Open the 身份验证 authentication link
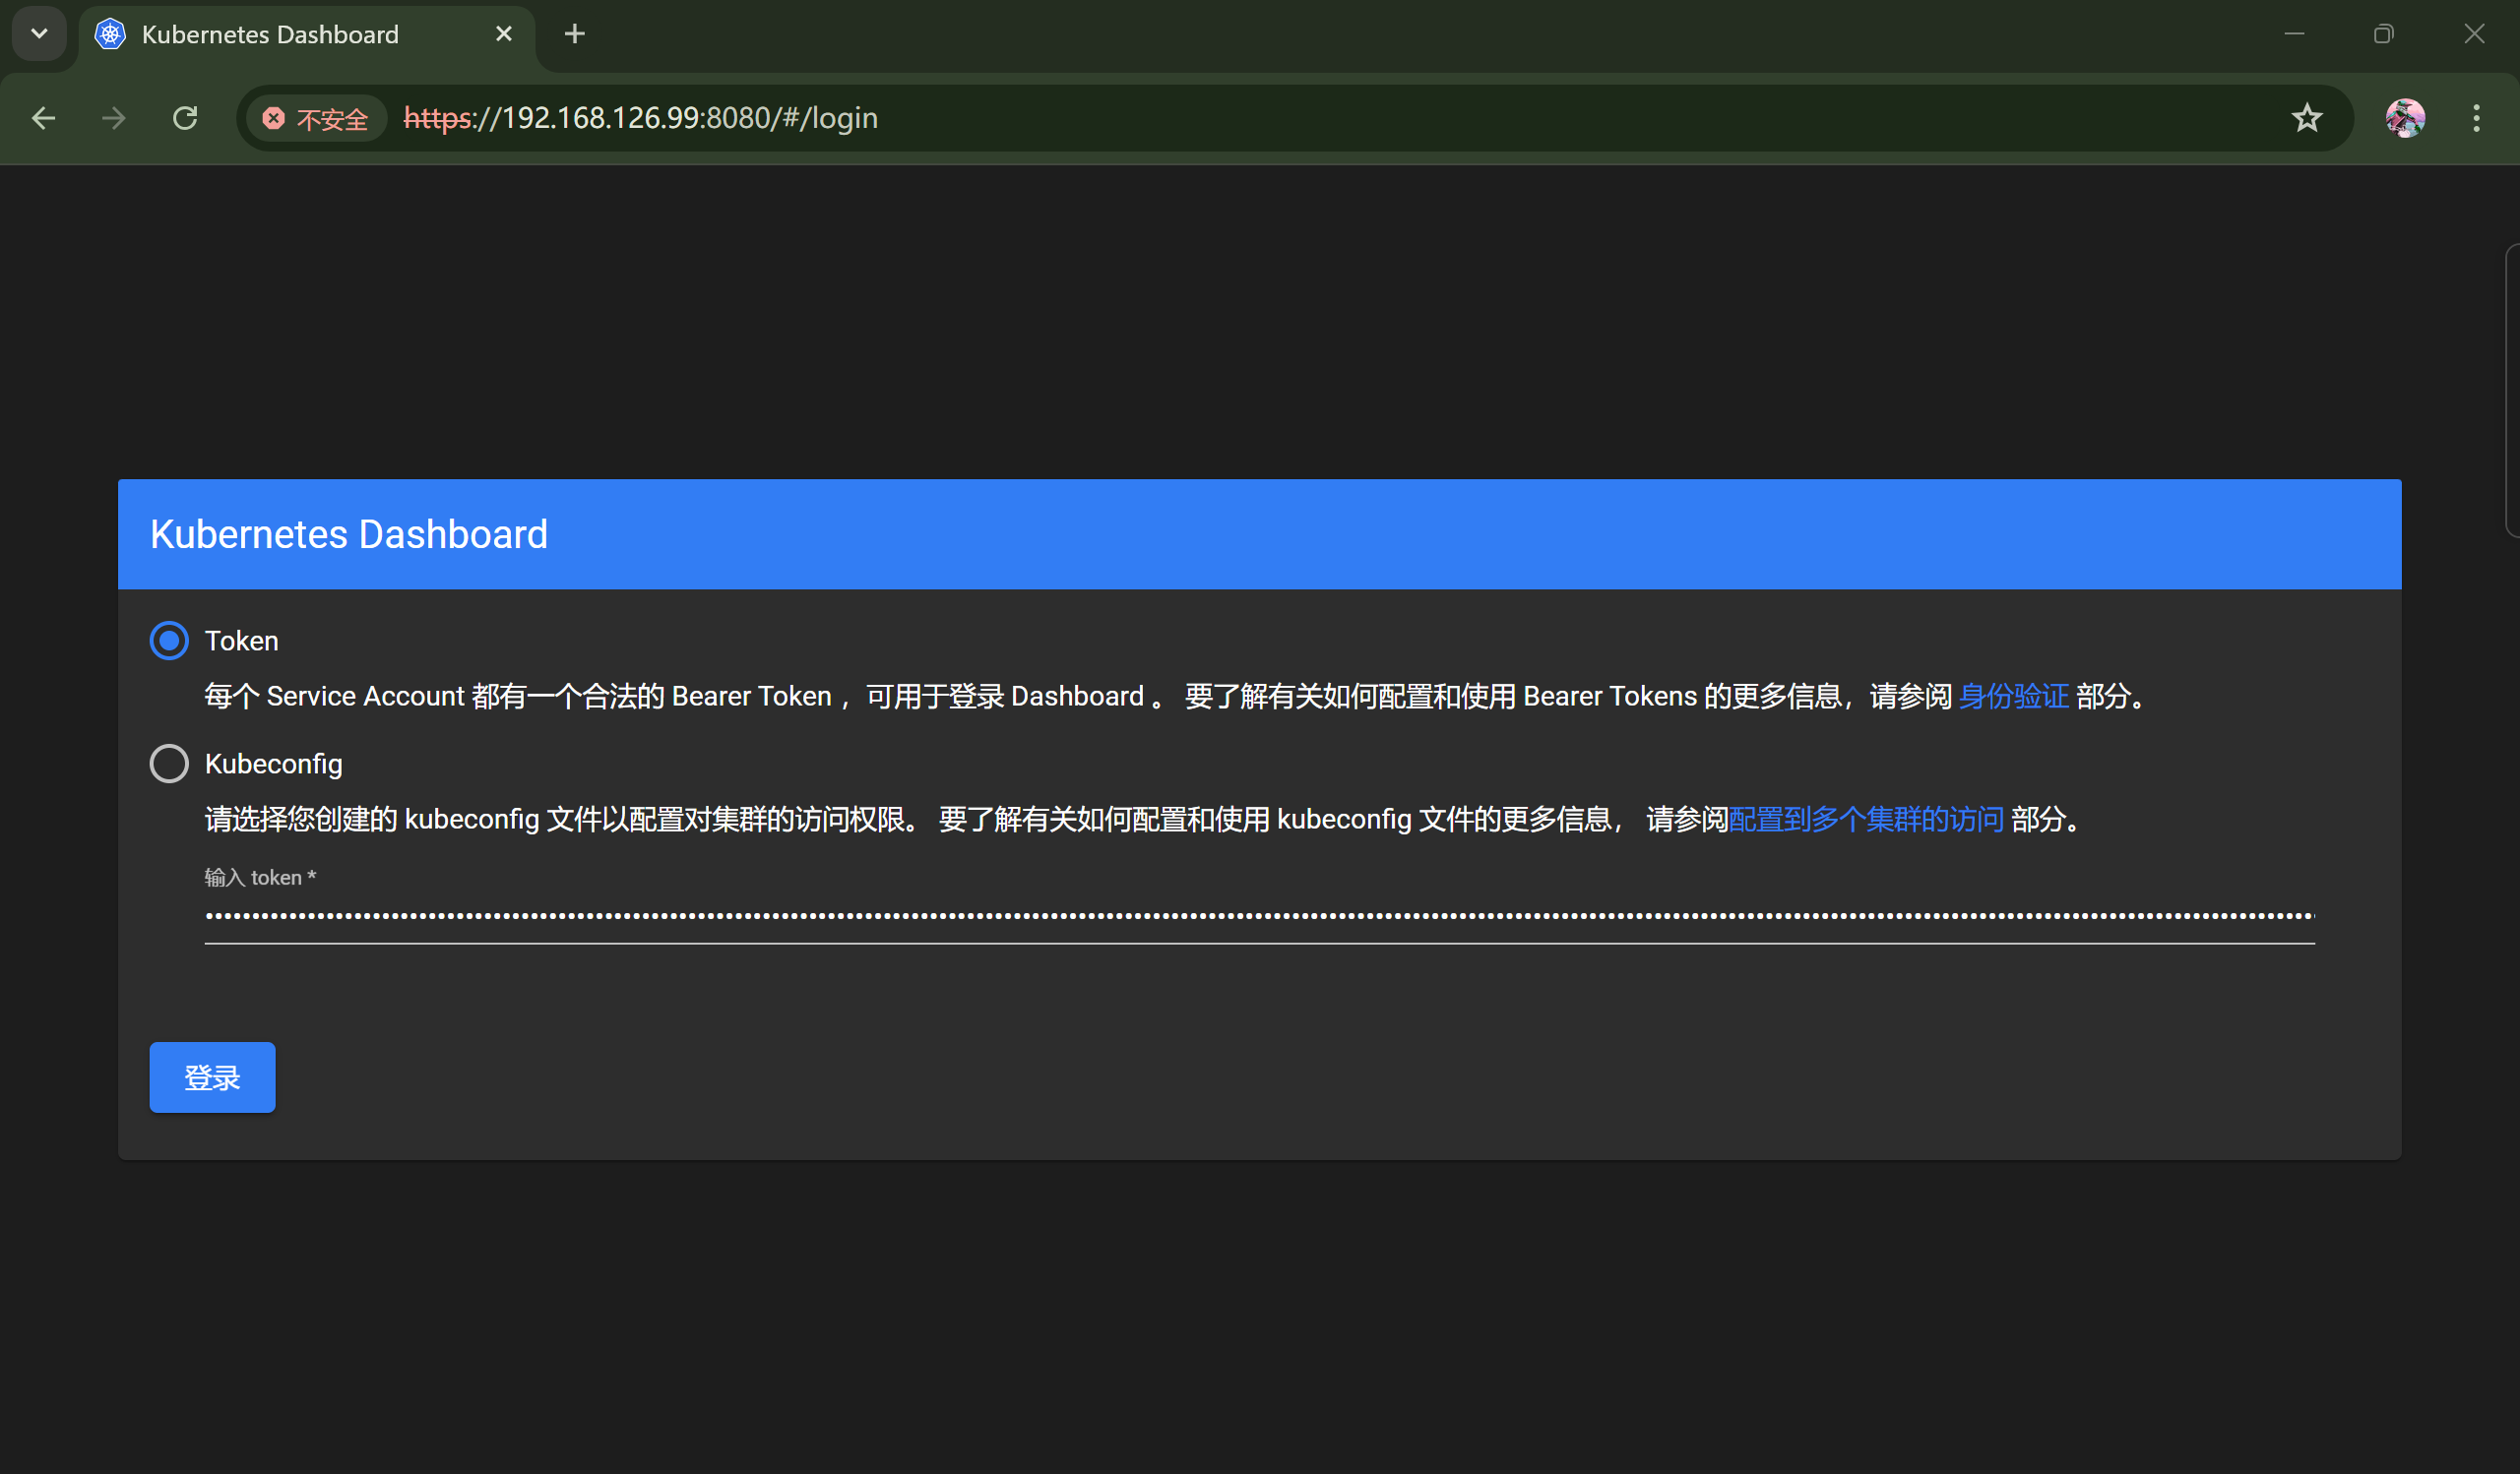This screenshot has height=1474, width=2520. (2013, 696)
